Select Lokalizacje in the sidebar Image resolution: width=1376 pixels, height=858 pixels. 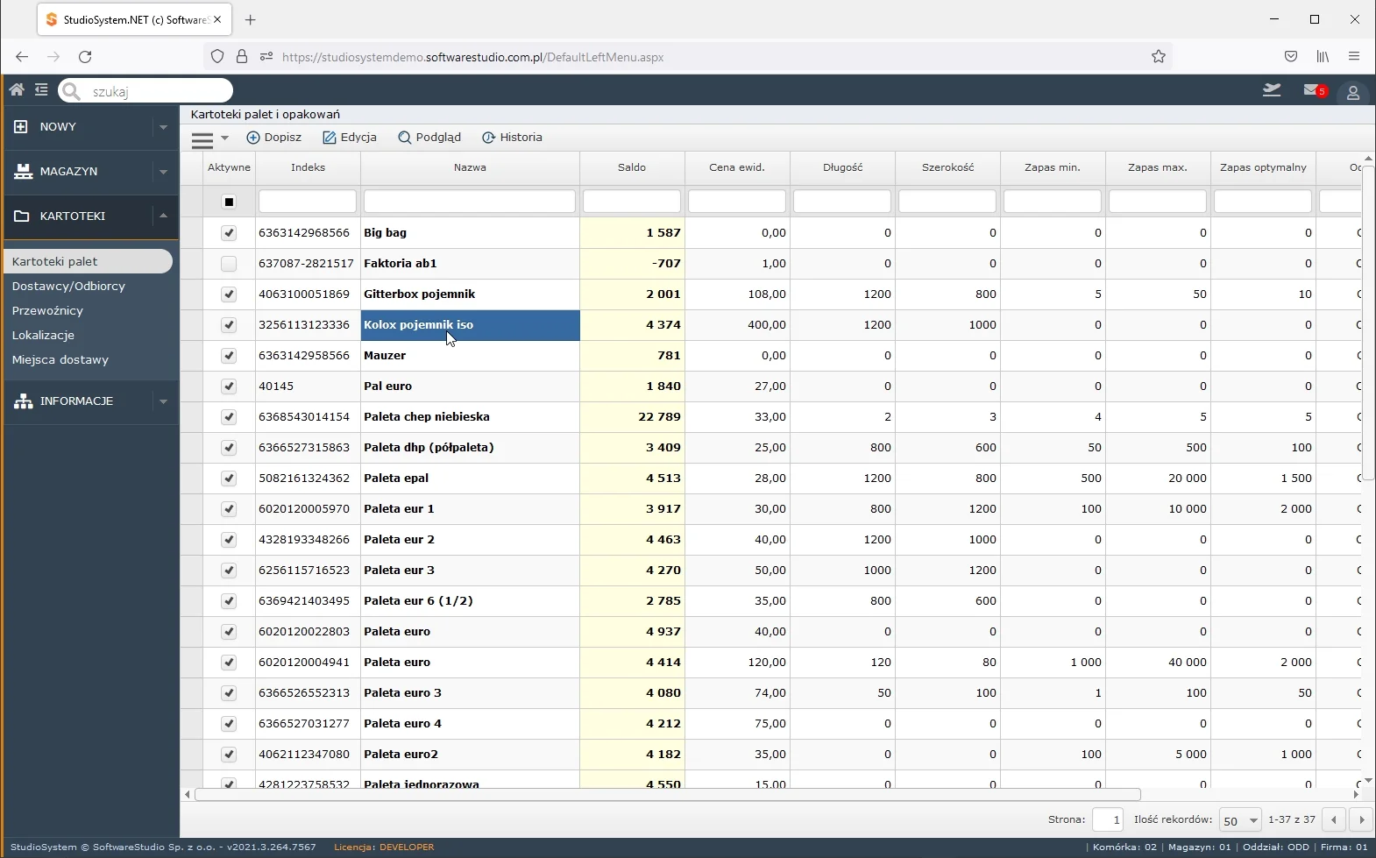43,336
